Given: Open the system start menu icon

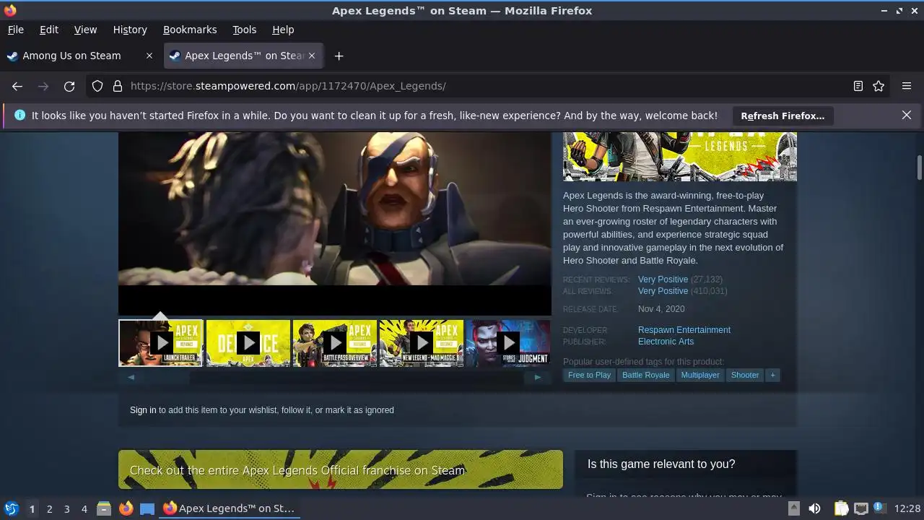Looking at the screenshot, I should [11, 508].
